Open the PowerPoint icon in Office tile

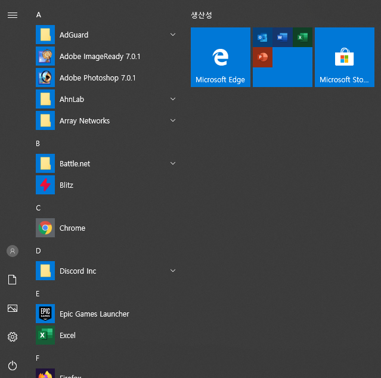point(262,57)
